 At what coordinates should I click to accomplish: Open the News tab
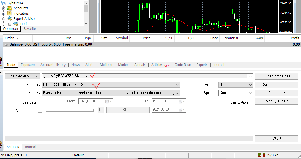(x=75, y=65)
